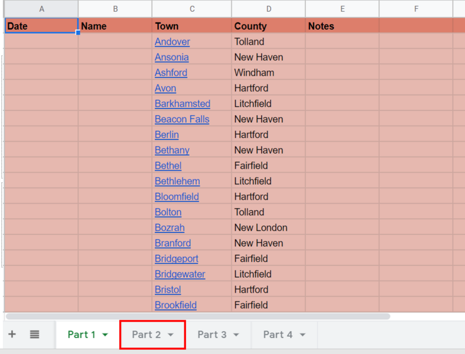
Task: Switch to the Part 2 sheet tab
Action: coord(146,335)
